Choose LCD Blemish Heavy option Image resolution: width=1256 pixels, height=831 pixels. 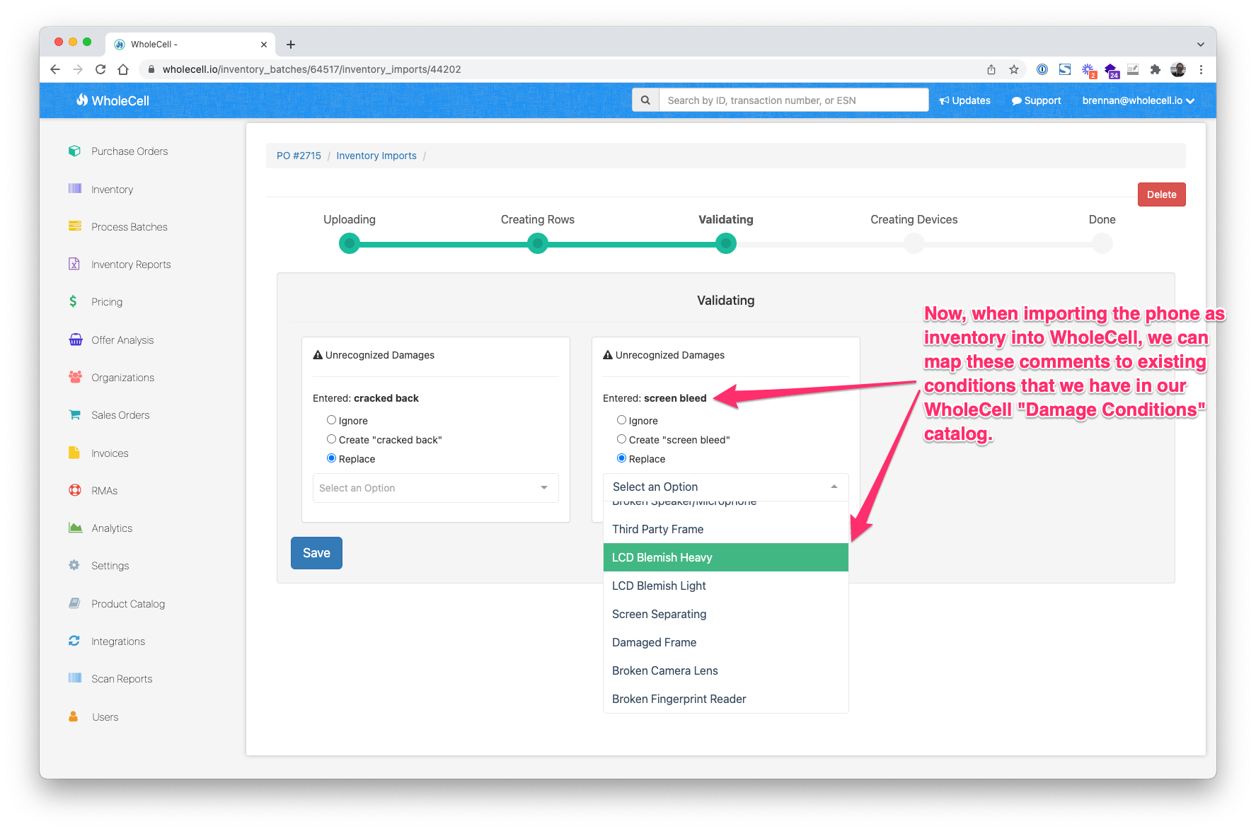coord(725,557)
